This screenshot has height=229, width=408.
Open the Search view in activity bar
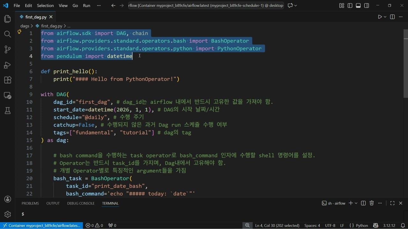(x=7, y=34)
